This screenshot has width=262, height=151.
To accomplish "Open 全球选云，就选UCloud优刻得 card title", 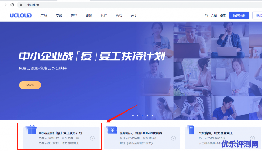I will (141, 133).
